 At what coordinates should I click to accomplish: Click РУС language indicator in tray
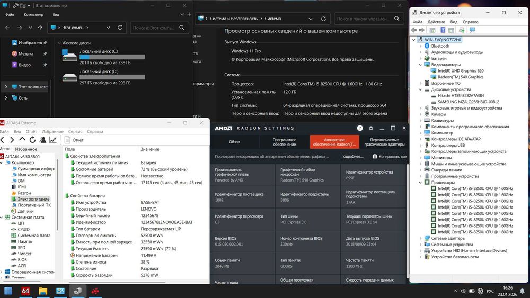490,291
